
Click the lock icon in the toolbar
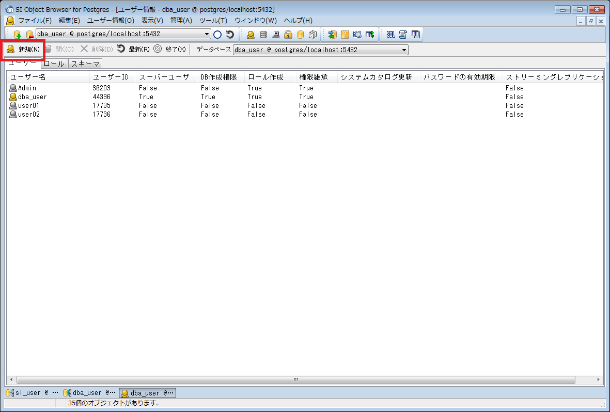click(x=288, y=35)
